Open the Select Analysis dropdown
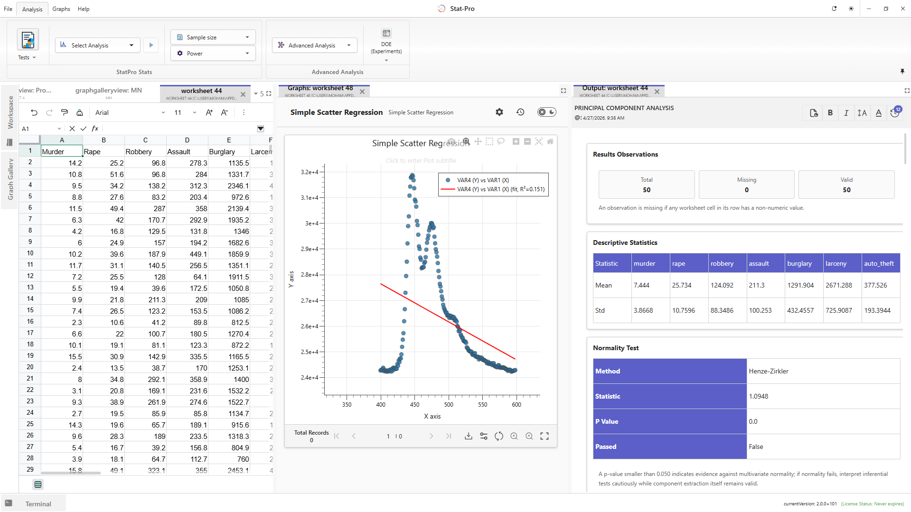 coord(98,46)
